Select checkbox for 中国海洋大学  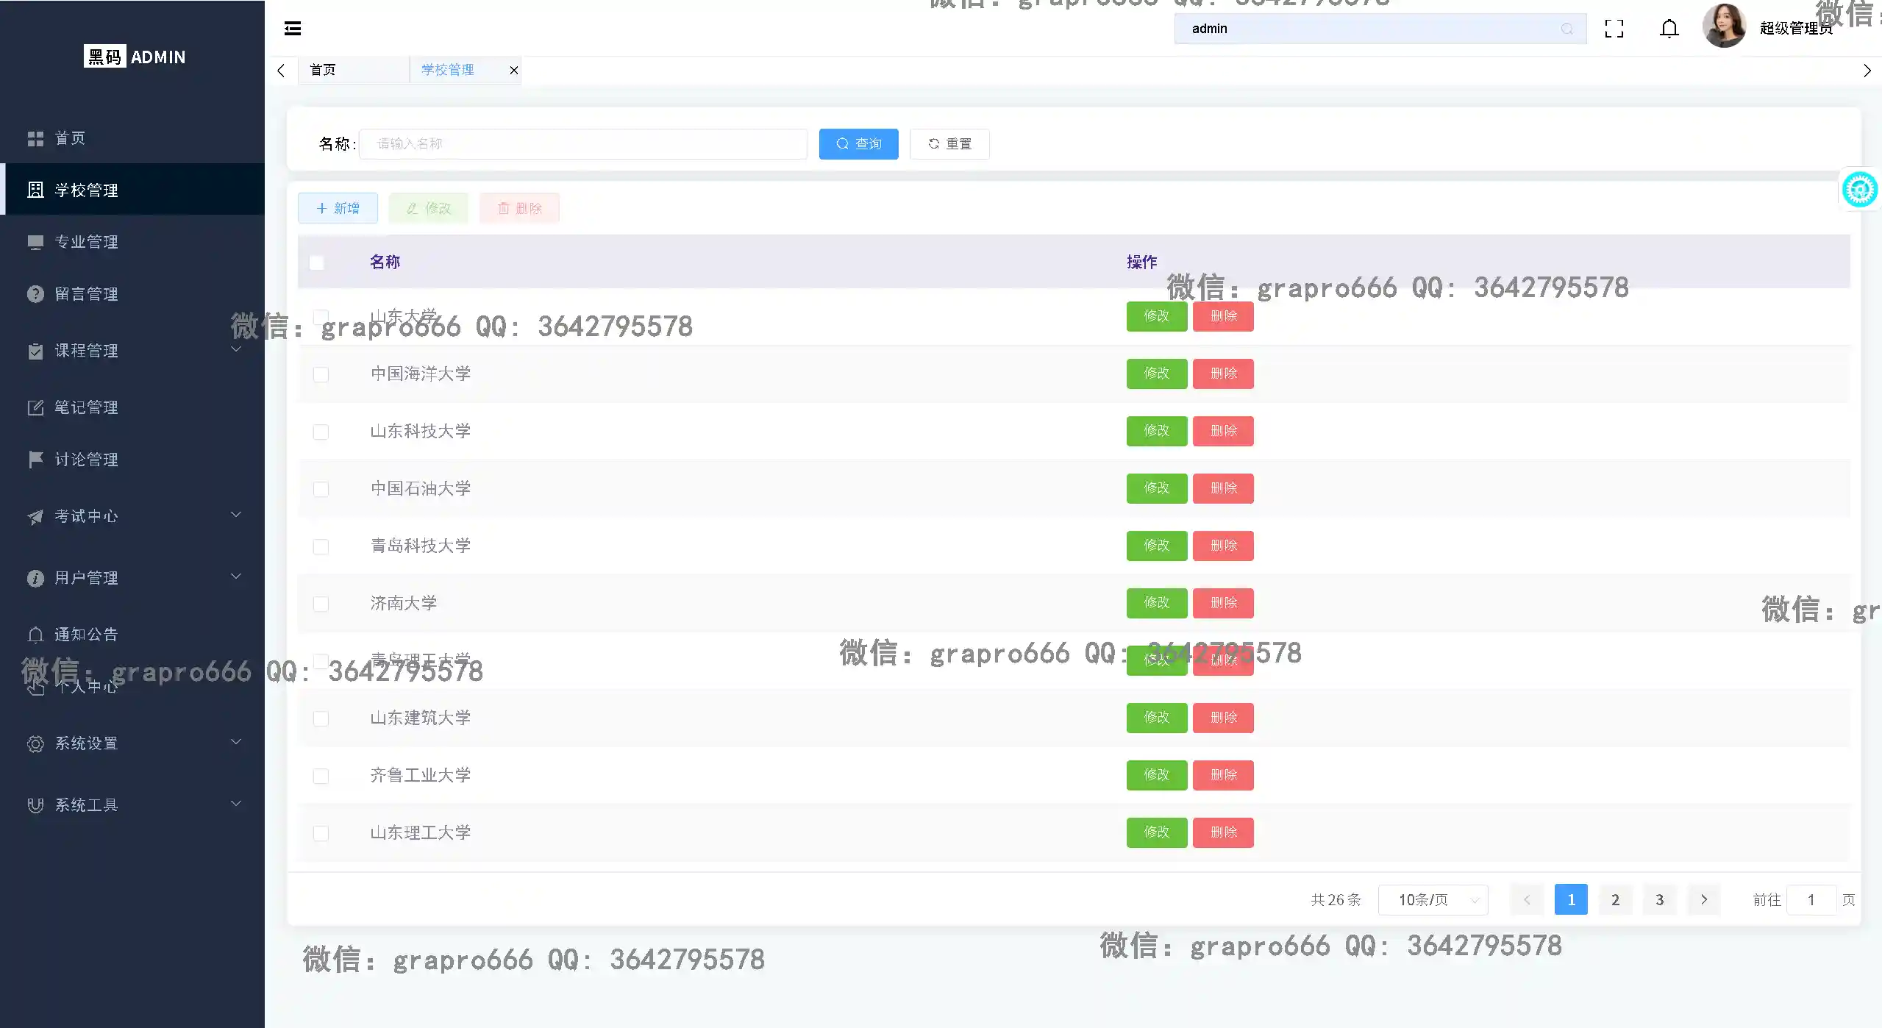321,374
